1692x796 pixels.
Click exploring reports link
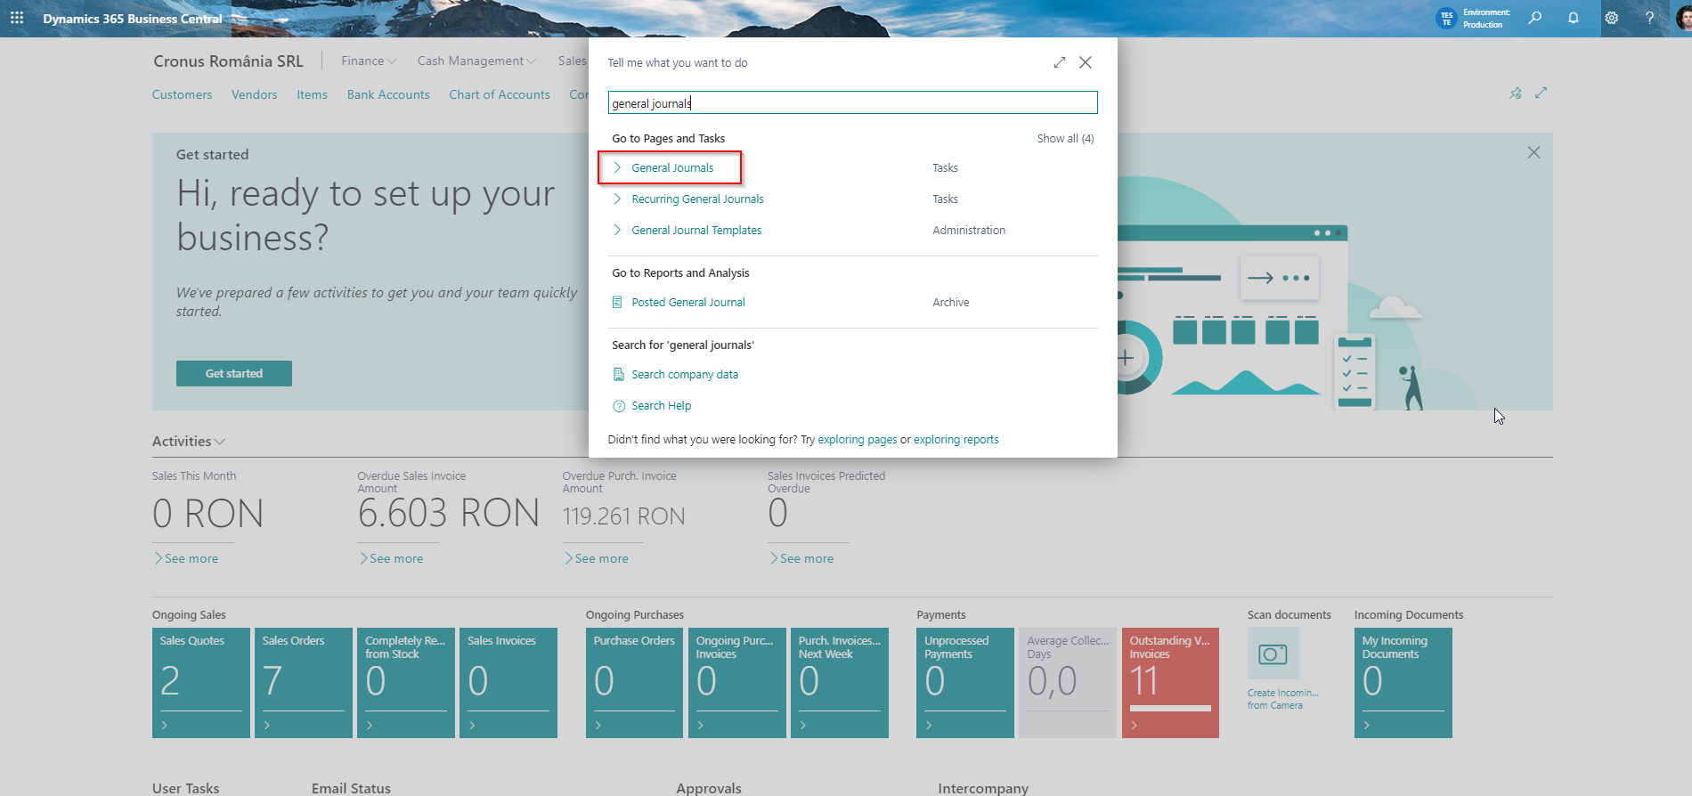tap(956, 440)
